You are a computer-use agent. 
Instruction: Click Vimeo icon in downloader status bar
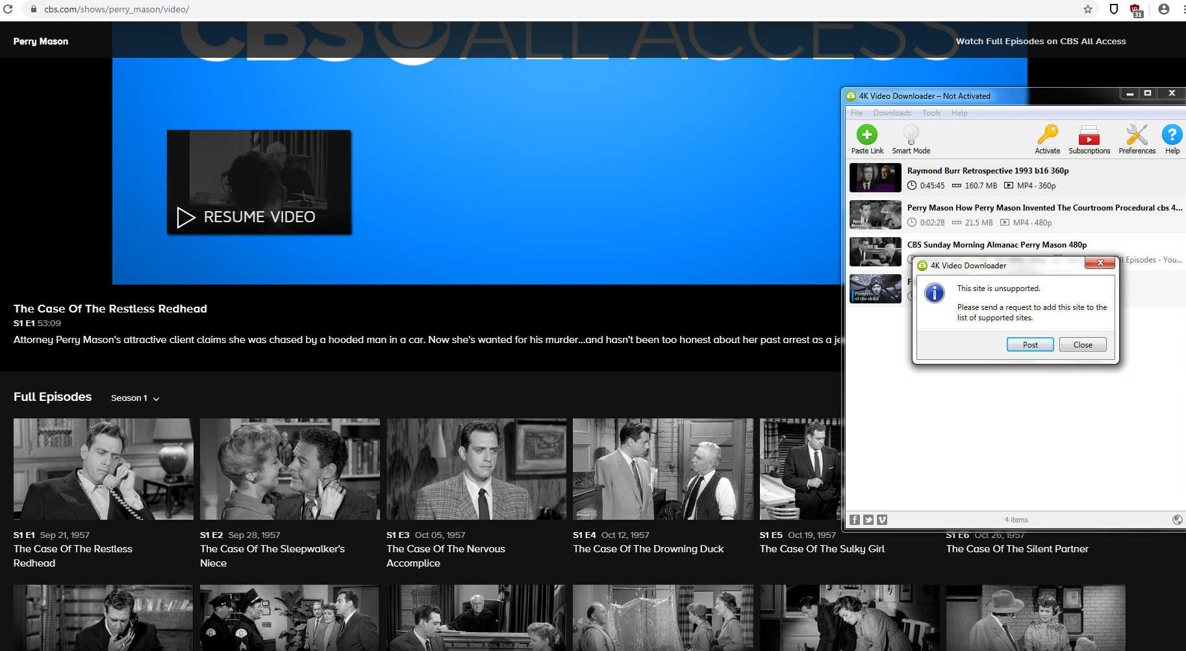pyautogui.click(x=882, y=520)
